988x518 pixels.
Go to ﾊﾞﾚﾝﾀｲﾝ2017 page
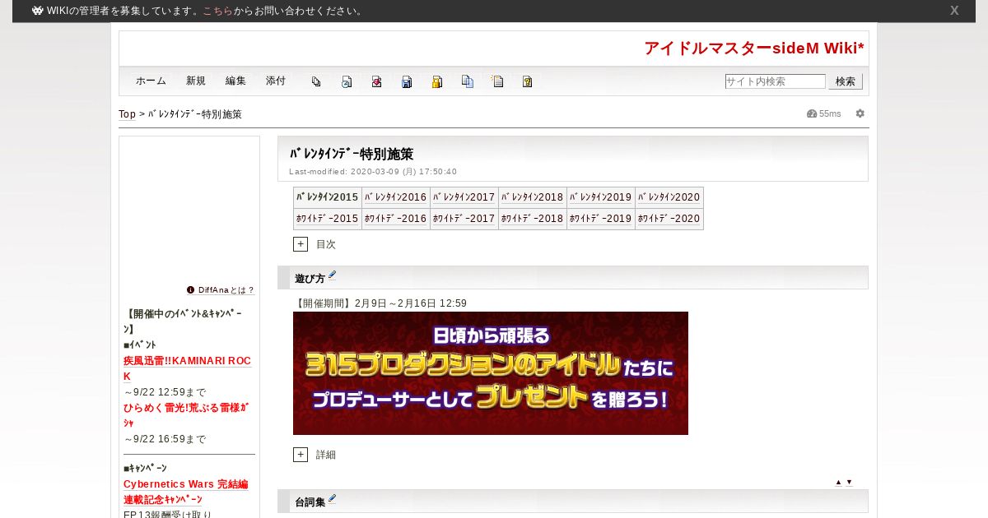pos(464,197)
